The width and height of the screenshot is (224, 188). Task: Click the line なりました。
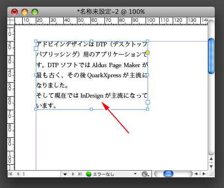point(52,86)
